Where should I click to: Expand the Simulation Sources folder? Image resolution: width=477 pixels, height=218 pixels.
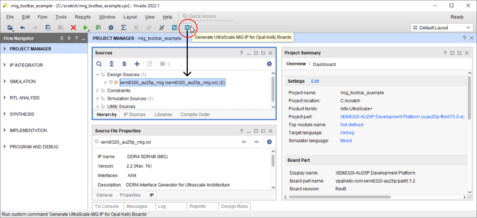pyautogui.click(x=97, y=99)
